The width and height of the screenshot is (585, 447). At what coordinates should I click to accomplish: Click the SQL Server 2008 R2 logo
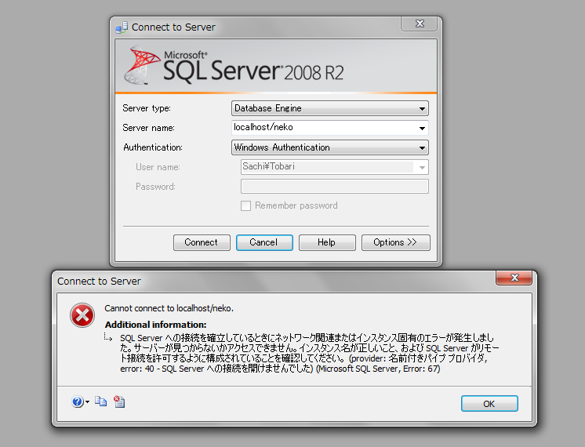[234, 67]
